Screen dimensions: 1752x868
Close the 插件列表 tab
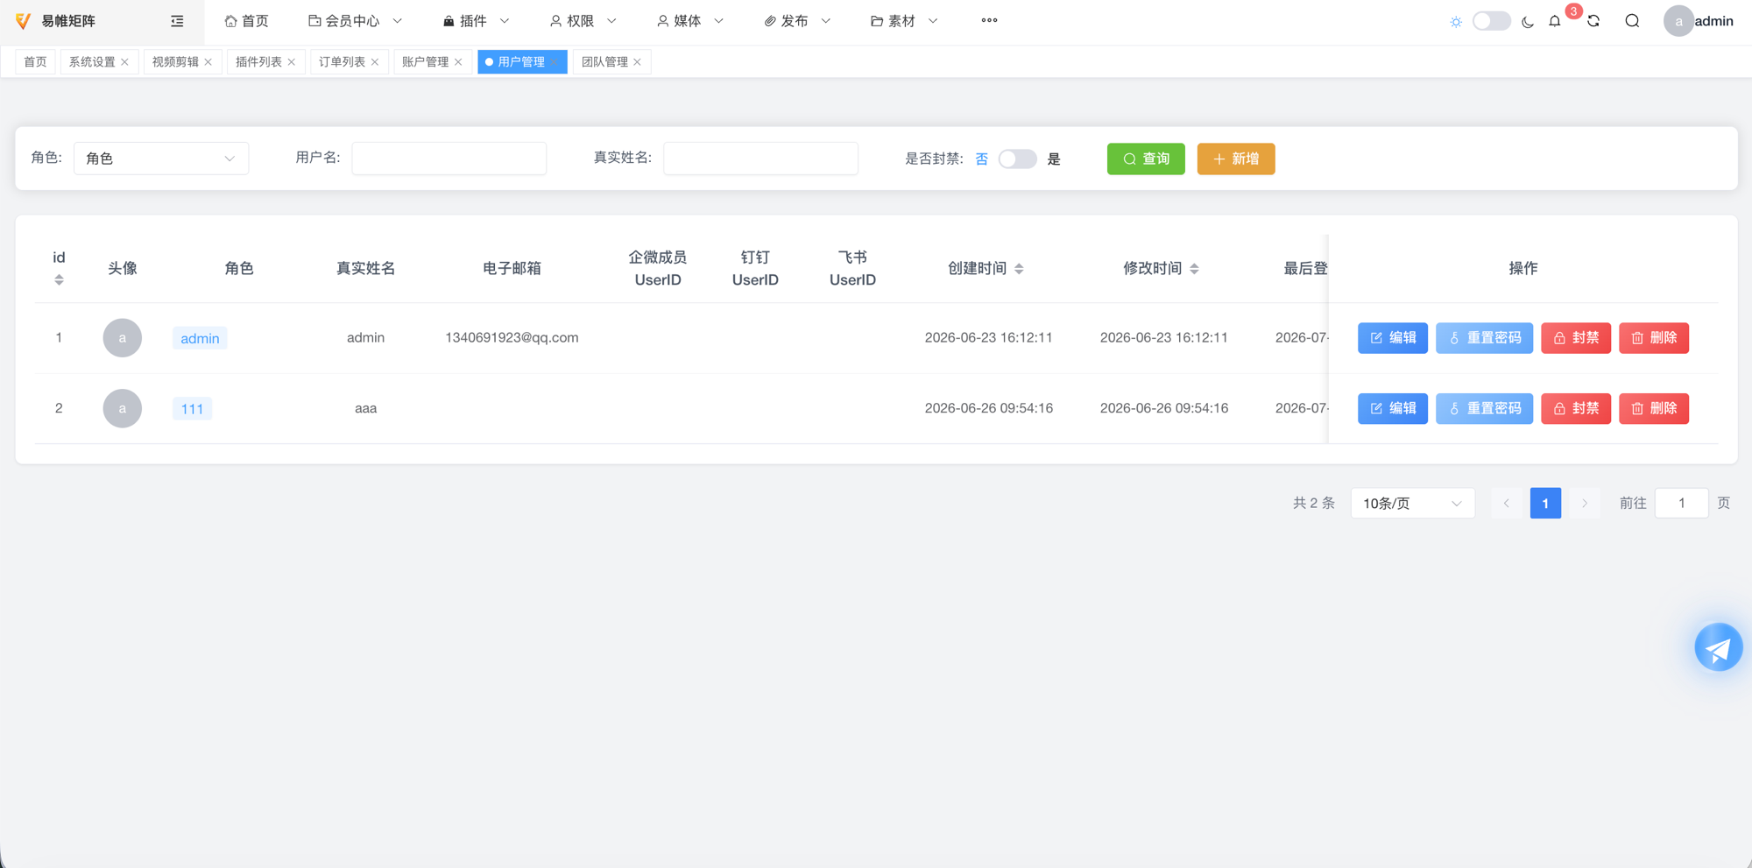pyautogui.click(x=291, y=62)
